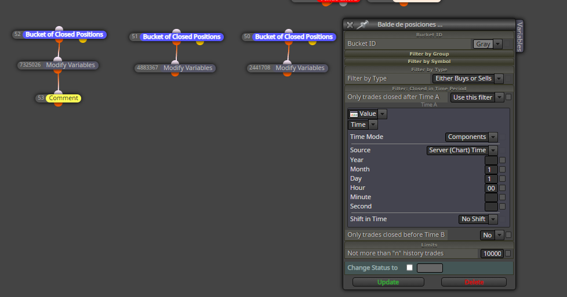
Task: Select the yellow Comment block 53
Action: coord(63,98)
